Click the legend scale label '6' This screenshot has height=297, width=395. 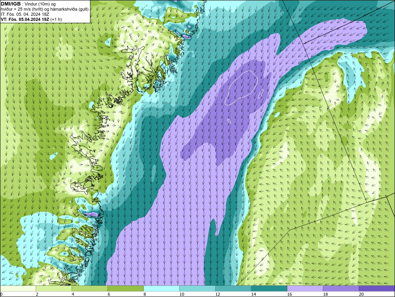pyautogui.click(x=109, y=294)
